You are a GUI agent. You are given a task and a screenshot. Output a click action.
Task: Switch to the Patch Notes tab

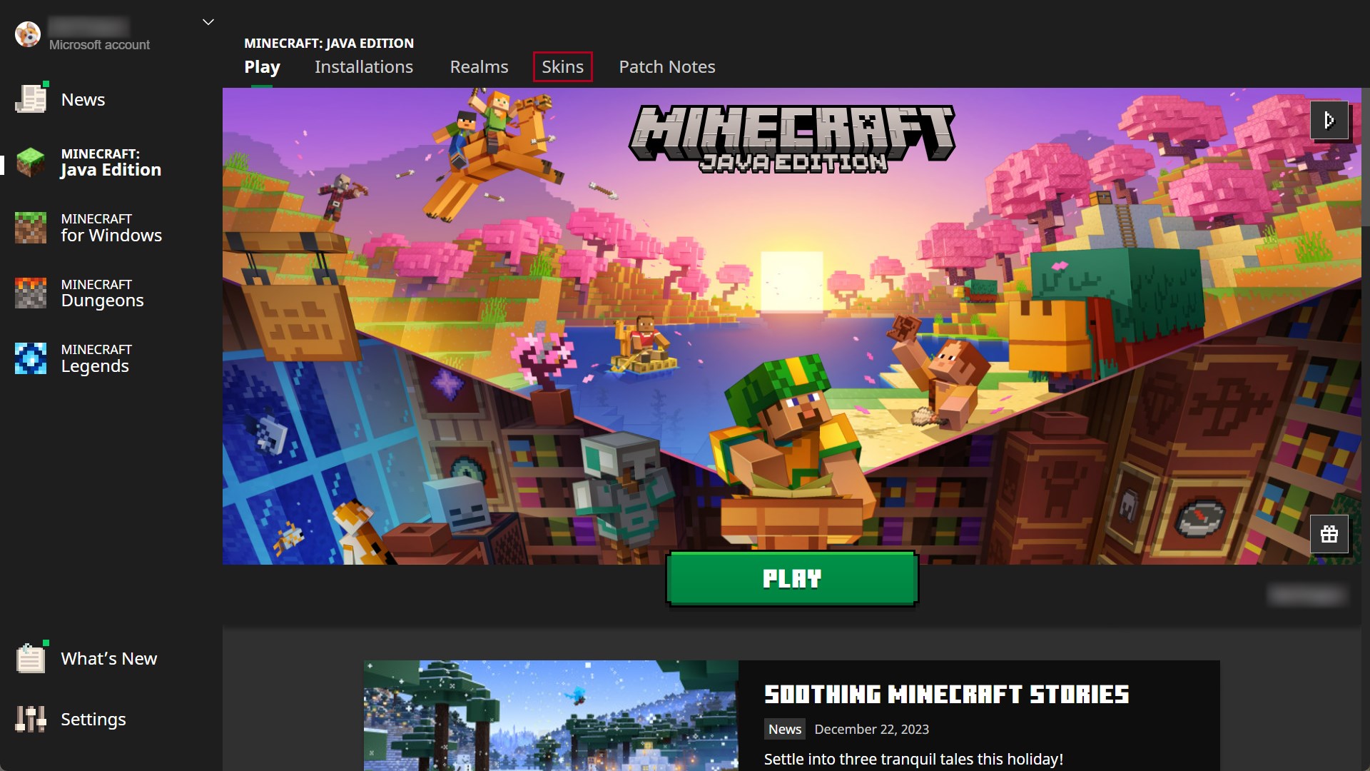666,67
